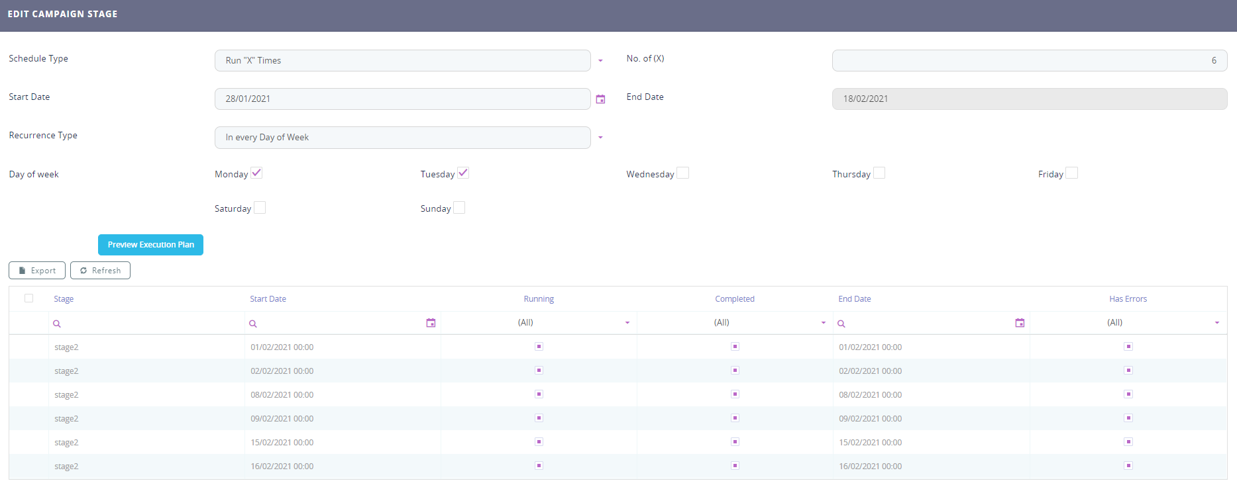
Task: Expand the Has Errors filter dropdown
Action: (1216, 323)
